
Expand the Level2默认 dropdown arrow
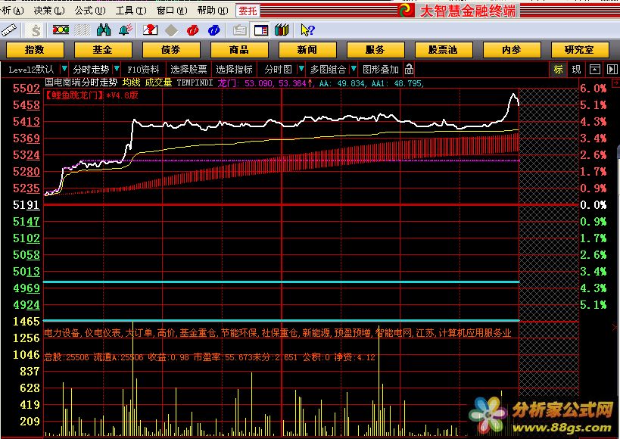click(64, 69)
